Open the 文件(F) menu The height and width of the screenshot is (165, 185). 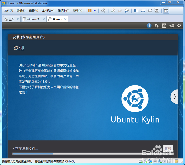coord(9,11)
